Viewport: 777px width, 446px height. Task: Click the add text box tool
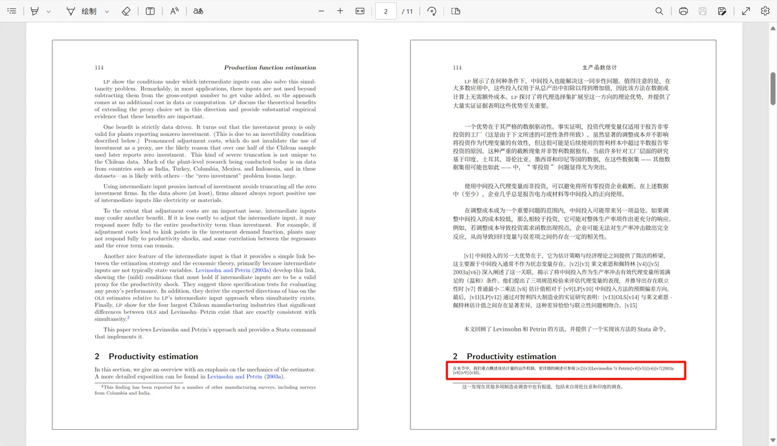150,11
